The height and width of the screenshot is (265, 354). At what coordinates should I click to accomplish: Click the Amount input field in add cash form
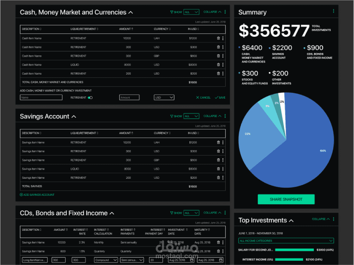(129, 98)
